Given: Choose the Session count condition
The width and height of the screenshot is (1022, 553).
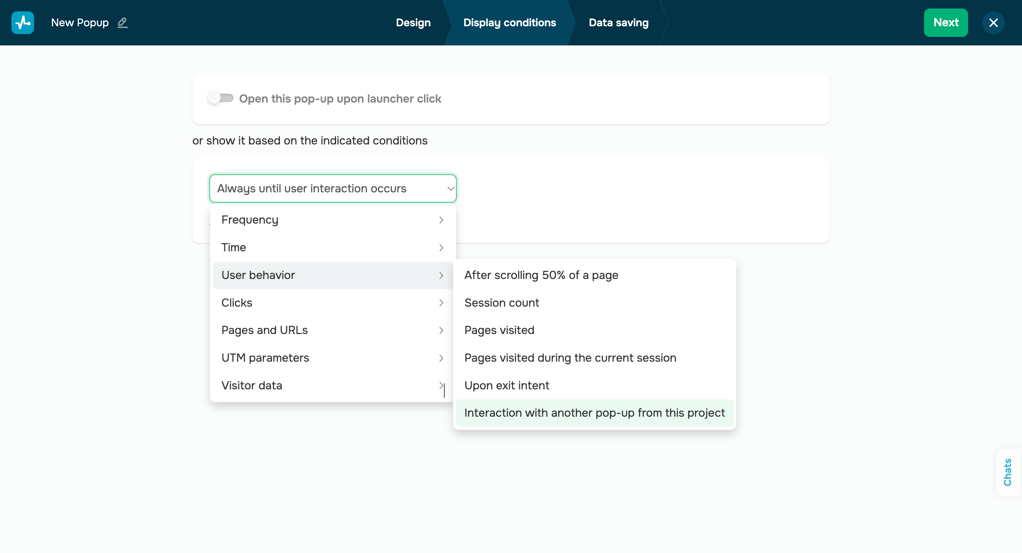Looking at the screenshot, I should pos(501,303).
